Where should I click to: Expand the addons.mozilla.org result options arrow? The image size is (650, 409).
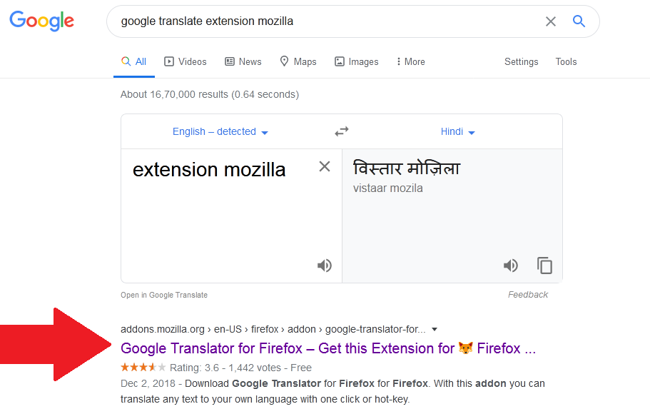[x=435, y=329]
